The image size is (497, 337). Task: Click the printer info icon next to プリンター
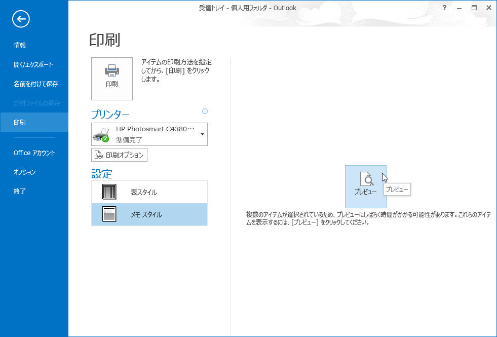pos(205,111)
